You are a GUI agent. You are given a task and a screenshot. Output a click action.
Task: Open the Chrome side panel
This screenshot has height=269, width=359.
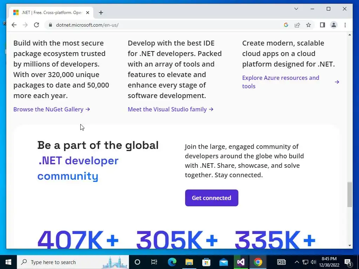coord(323,25)
